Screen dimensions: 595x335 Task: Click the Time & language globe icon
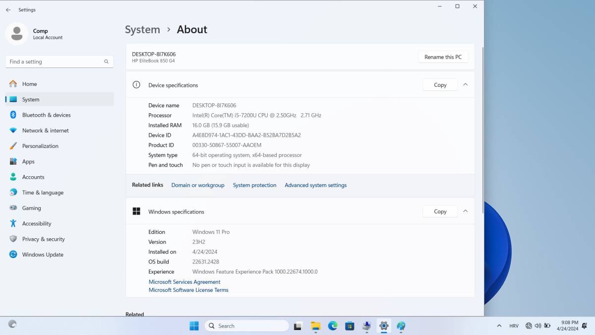[13, 193]
